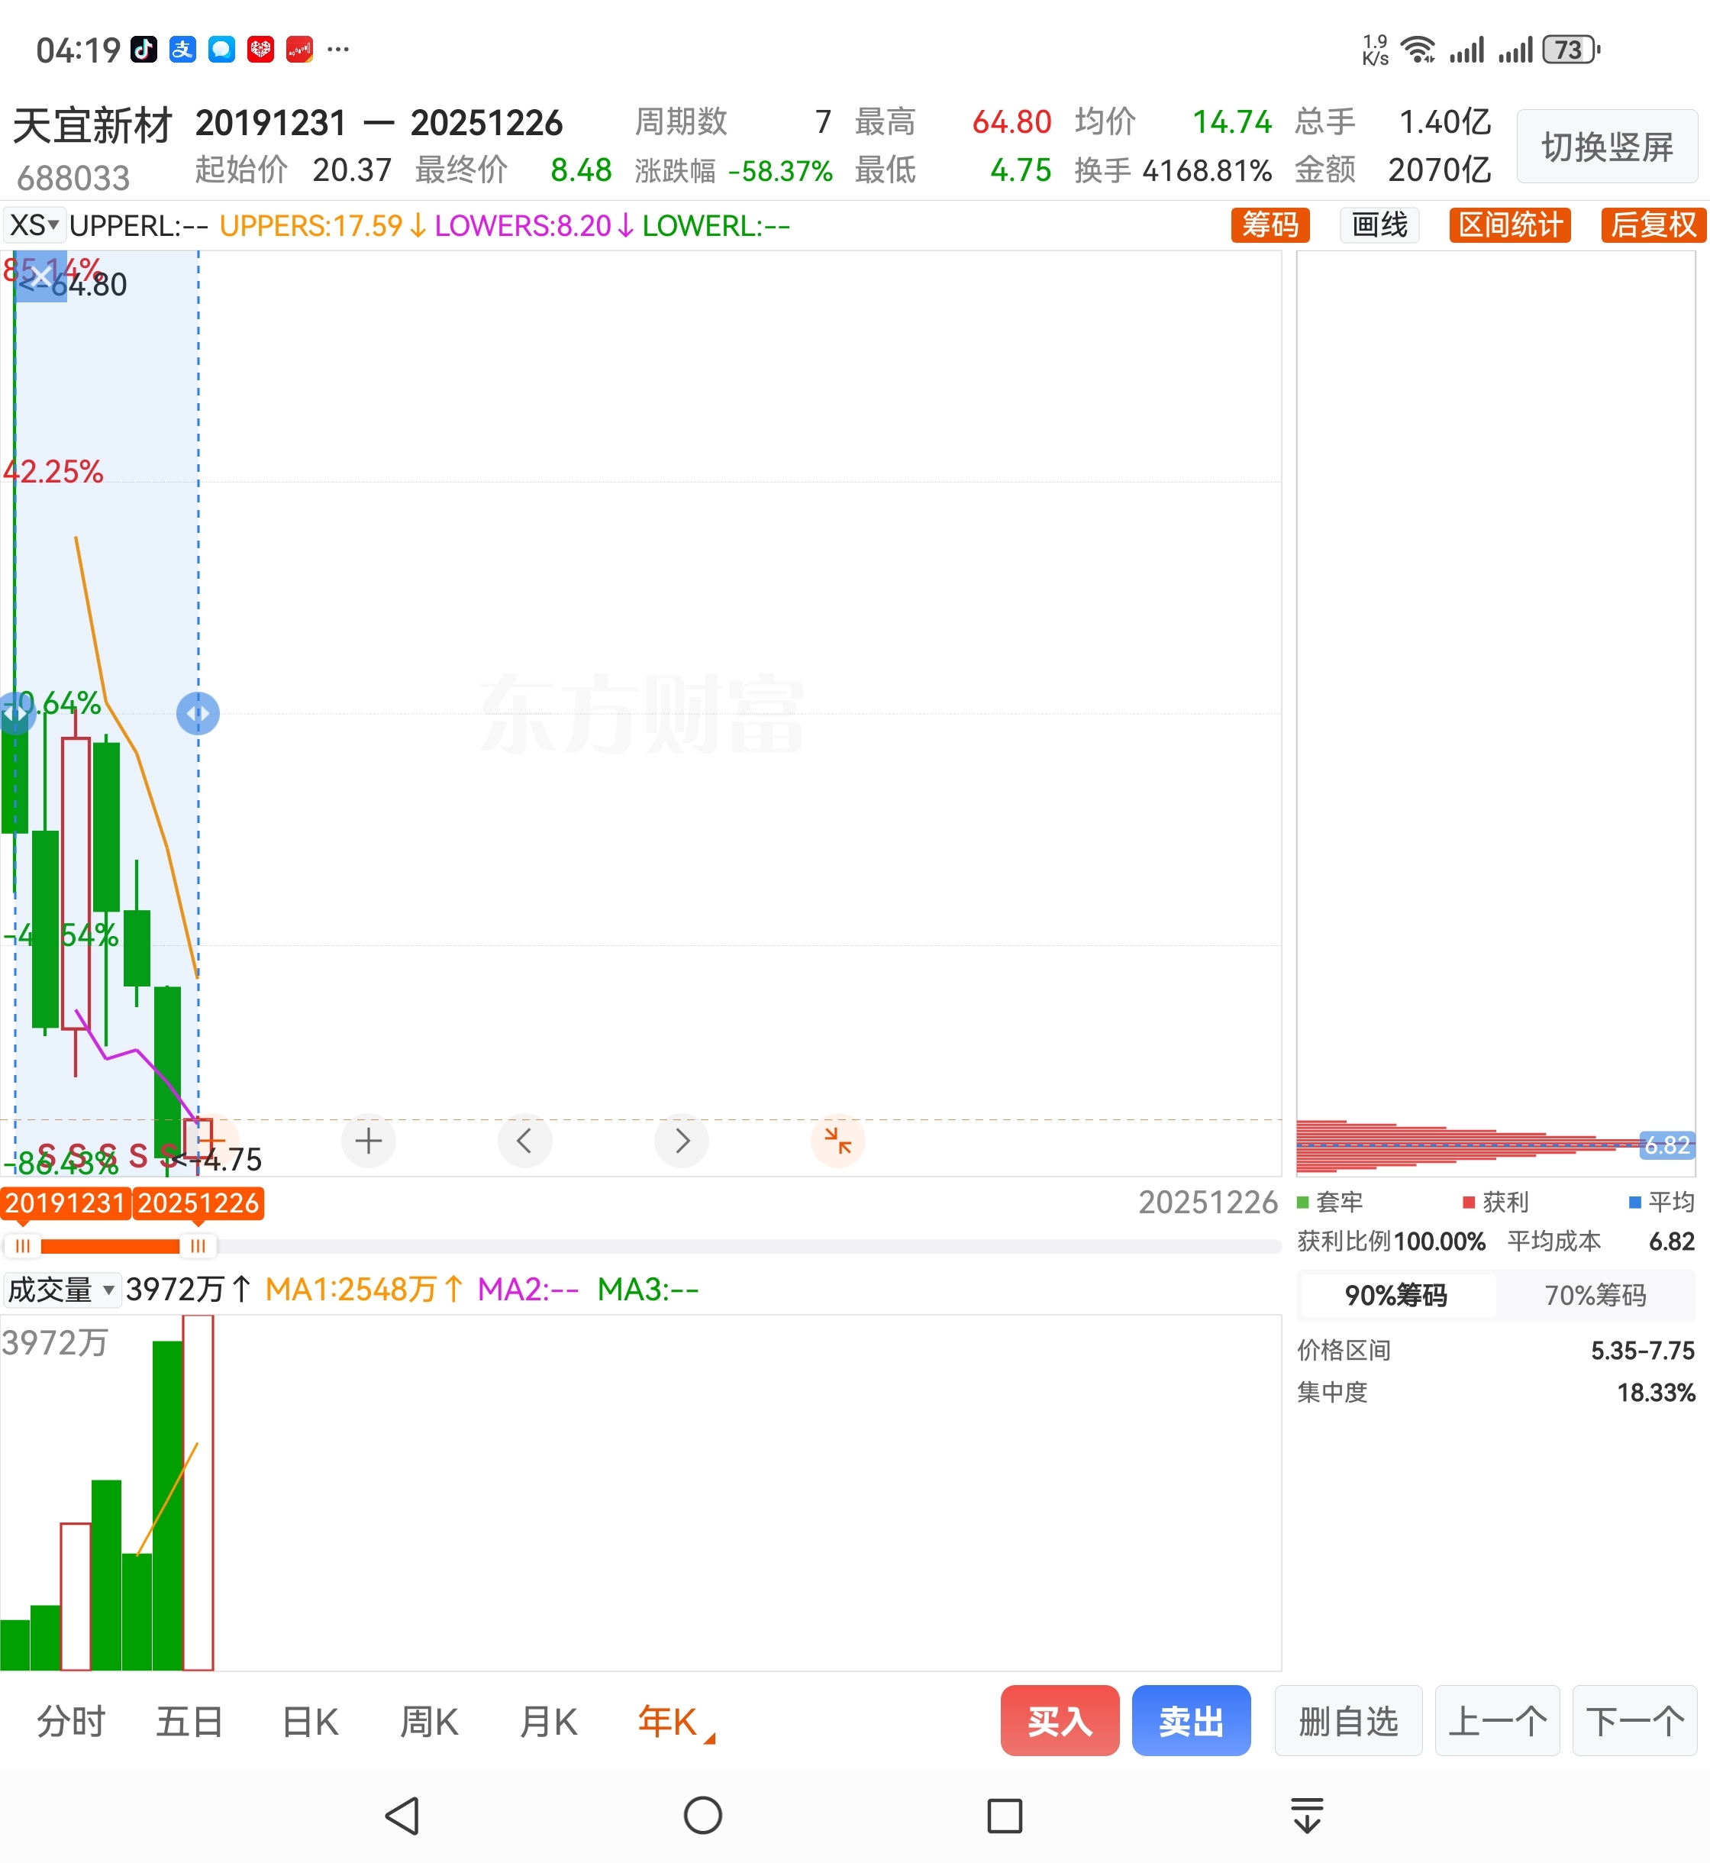Tap the Android home circle icon
1710x1863 pixels.
702,1815
